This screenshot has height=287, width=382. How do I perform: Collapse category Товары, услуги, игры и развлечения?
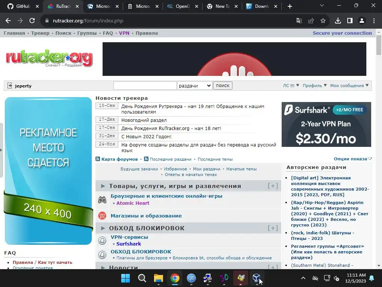(x=103, y=186)
